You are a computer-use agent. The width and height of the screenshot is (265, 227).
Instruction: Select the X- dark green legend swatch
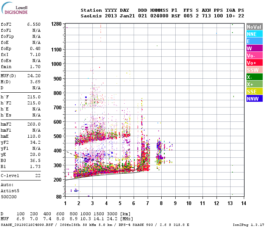point(254,77)
